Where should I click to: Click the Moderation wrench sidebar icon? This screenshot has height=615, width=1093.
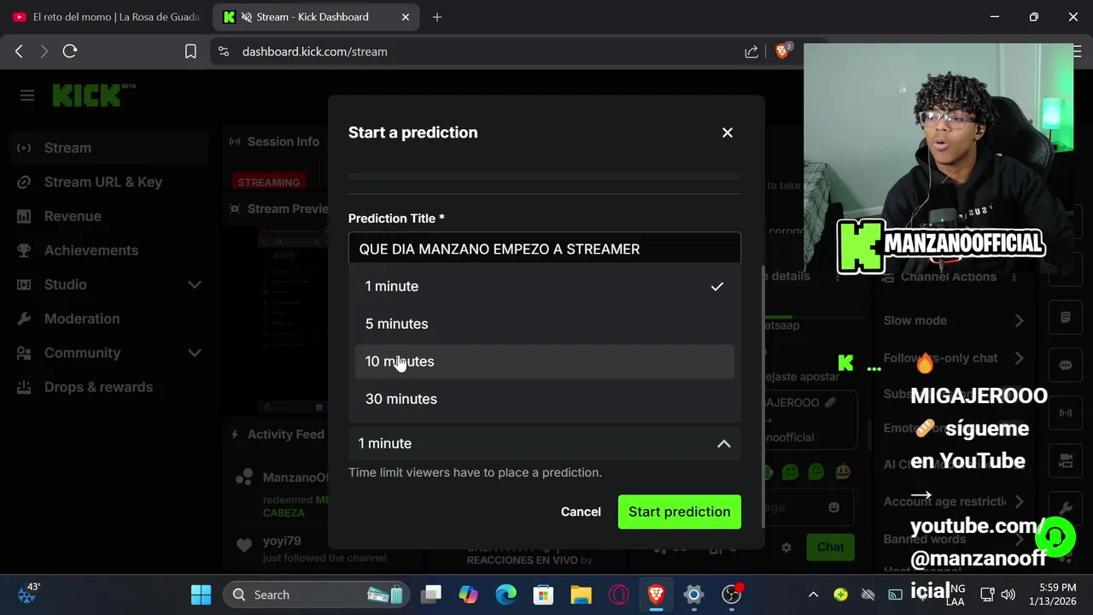pos(24,319)
